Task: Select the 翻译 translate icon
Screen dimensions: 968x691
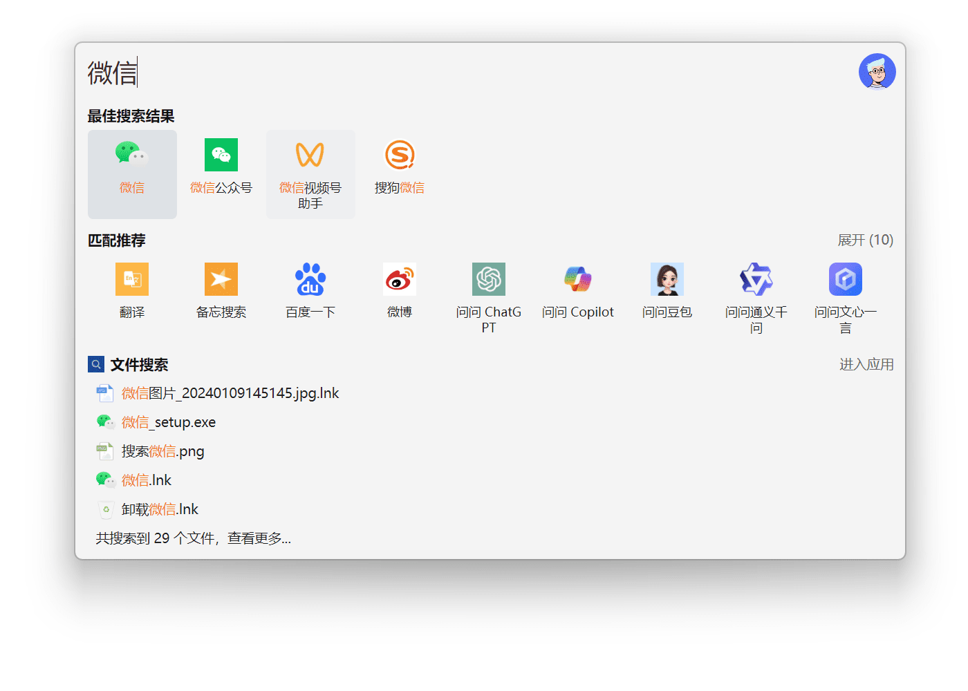Action: [x=132, y=279]
